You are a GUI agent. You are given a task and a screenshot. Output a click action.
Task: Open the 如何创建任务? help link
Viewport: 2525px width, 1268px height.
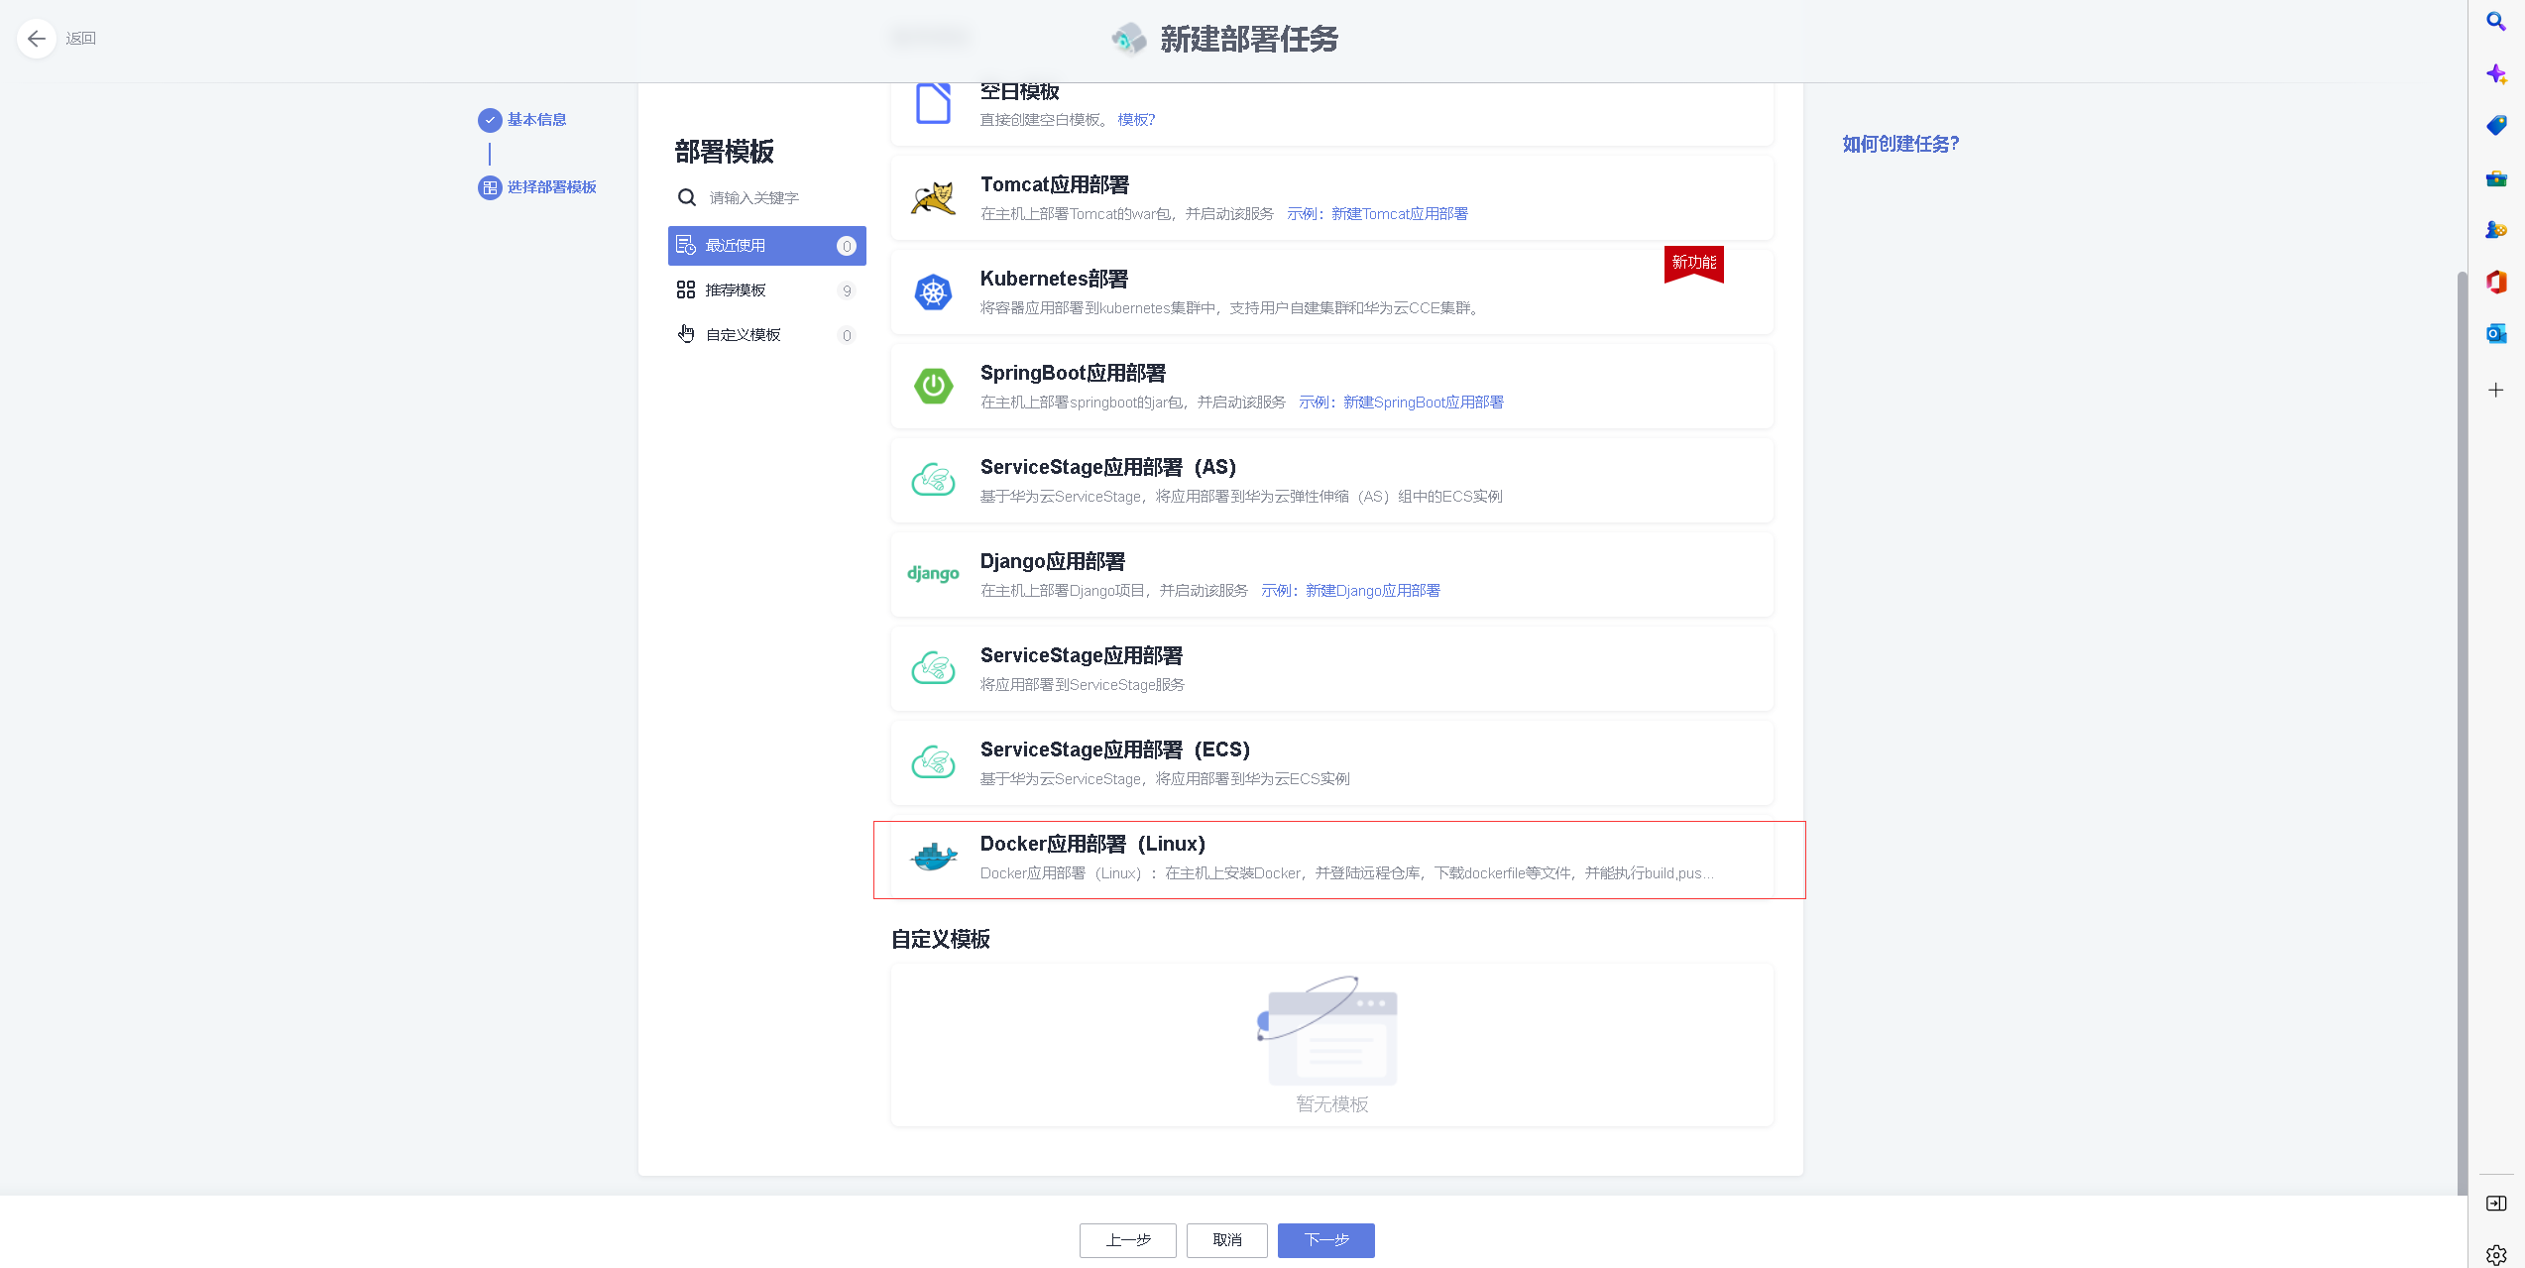(1899, 144)
